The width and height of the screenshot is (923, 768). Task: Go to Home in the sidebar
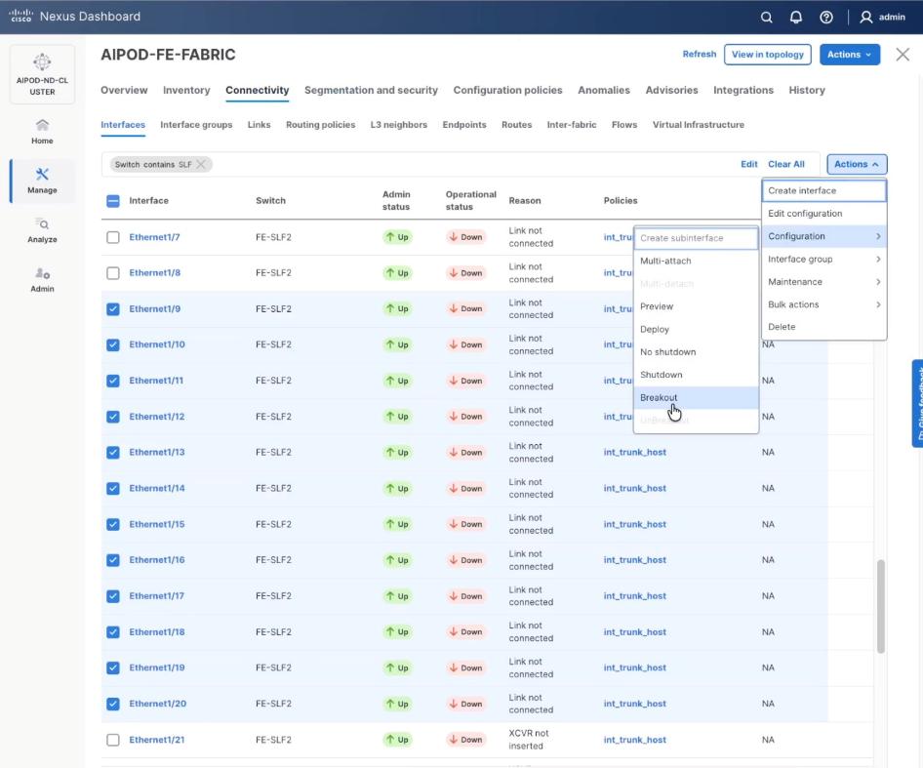[x=42, y=131]
